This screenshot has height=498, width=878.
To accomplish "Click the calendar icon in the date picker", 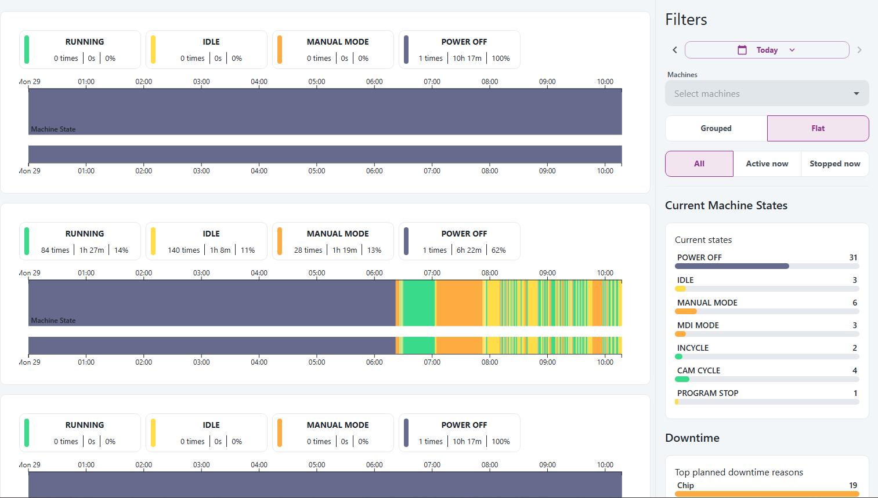I will coord(742,50).
